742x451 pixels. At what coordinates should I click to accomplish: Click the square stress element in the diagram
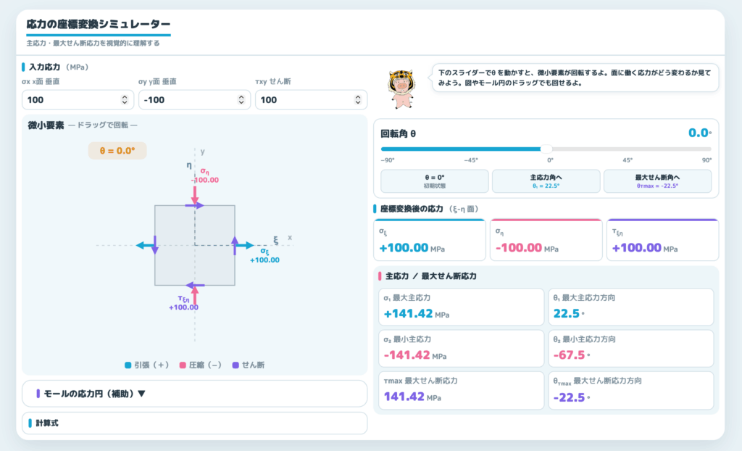194,245
